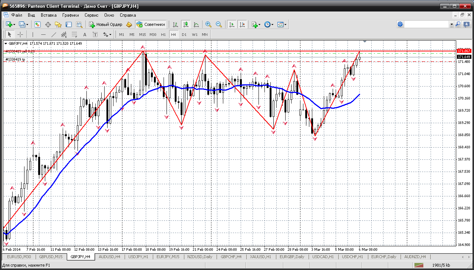Expand the New Chart dropdown arrow
Image resolution: width=474 pixels, height=270 pixels.
pos(14,24)
